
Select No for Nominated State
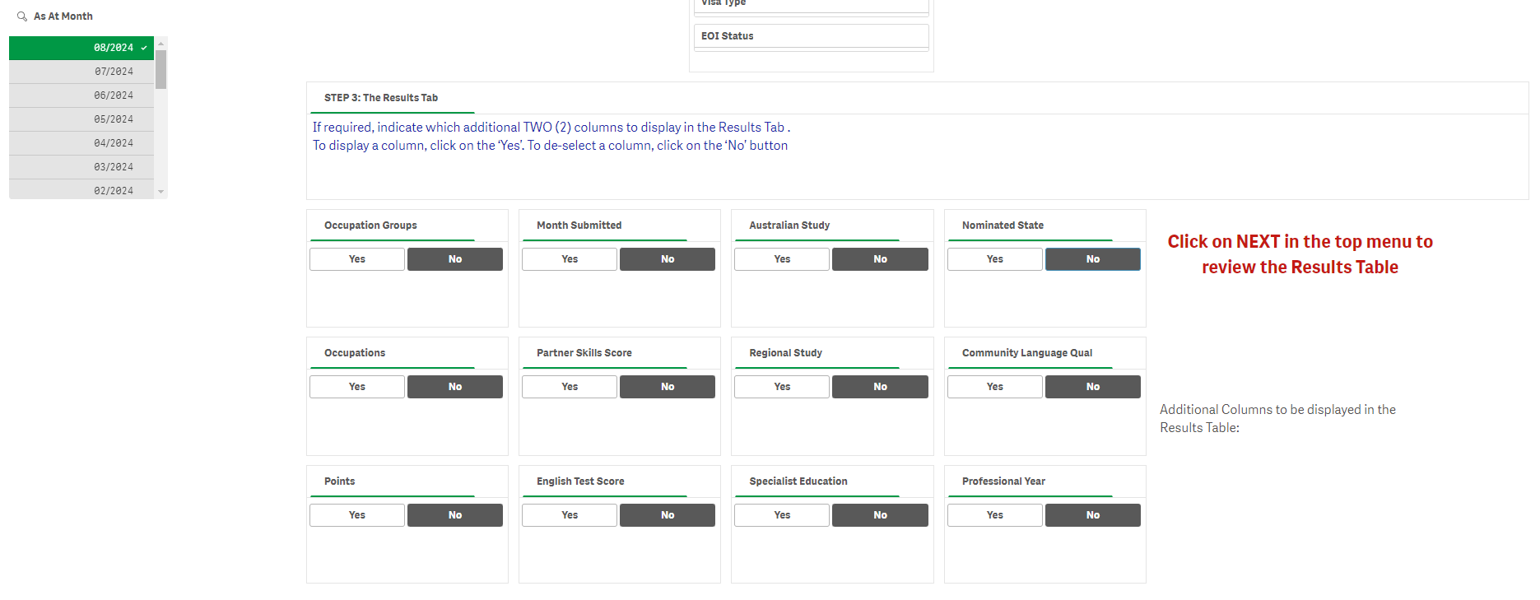1092,259
